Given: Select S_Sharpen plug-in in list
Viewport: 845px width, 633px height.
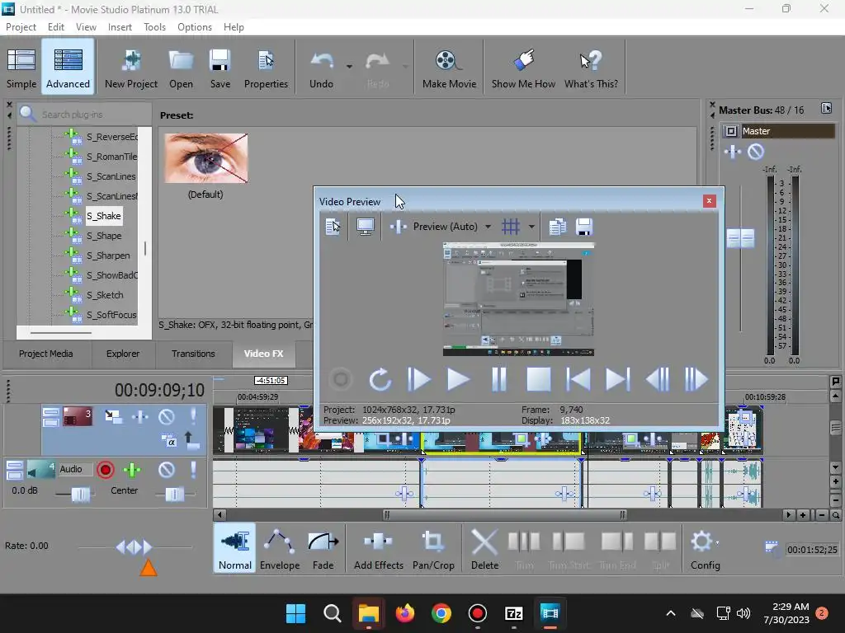Looking at the screenshot, I should coord(108,256).
